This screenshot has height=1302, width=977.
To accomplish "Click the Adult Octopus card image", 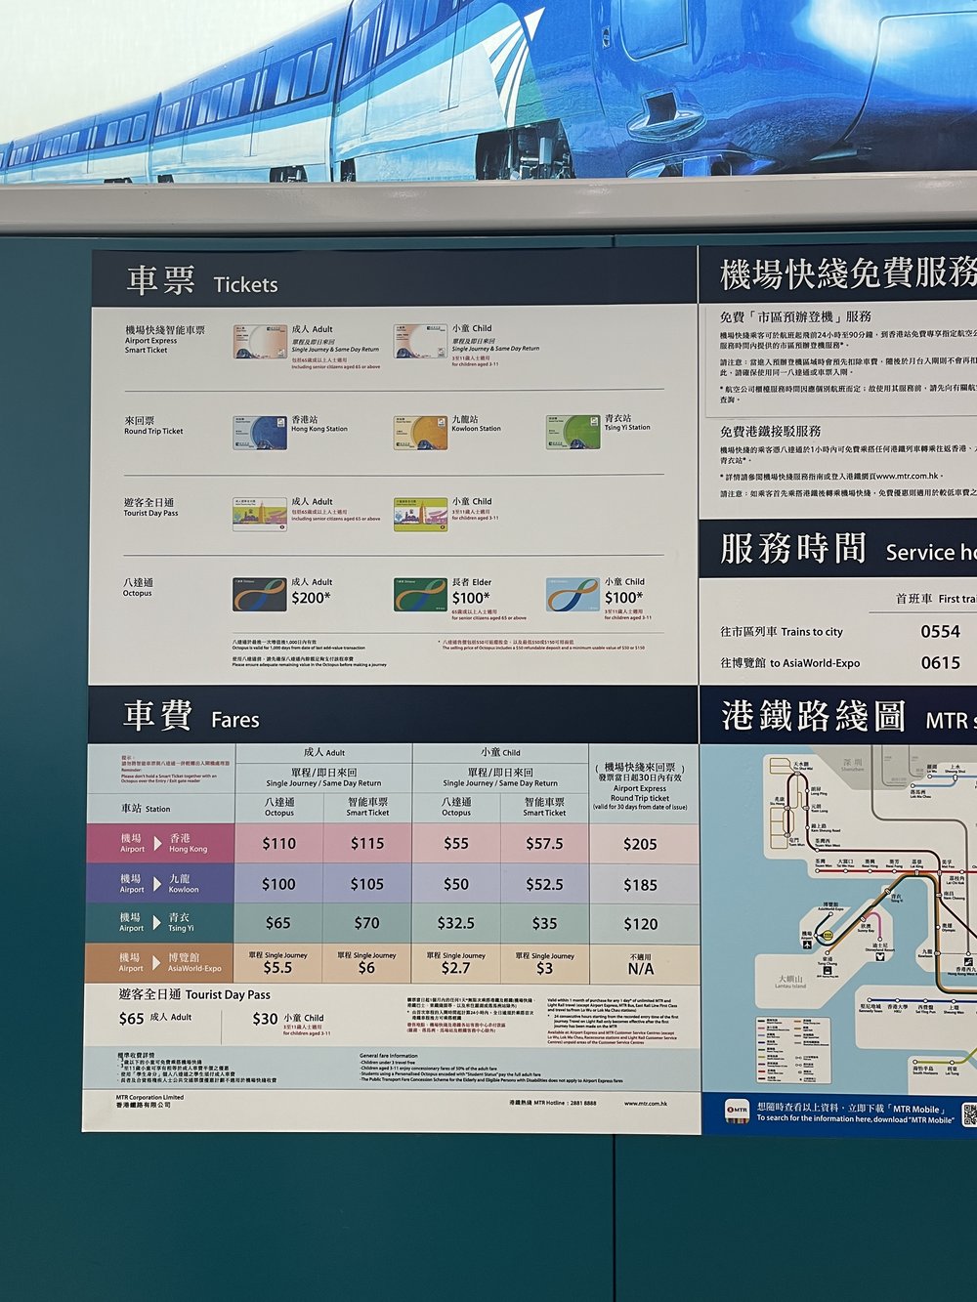I will point(259,595).
